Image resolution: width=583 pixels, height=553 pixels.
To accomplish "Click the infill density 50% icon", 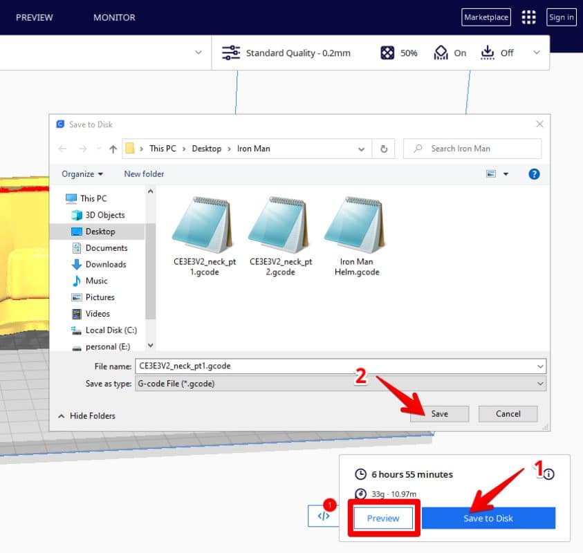I will [388, 53].
